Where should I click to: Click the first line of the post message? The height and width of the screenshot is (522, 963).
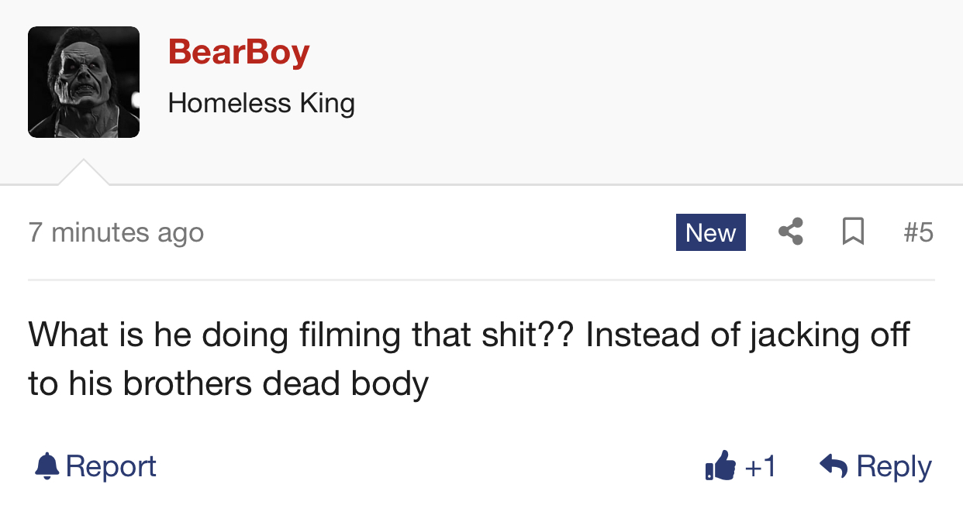pos(469,336)
